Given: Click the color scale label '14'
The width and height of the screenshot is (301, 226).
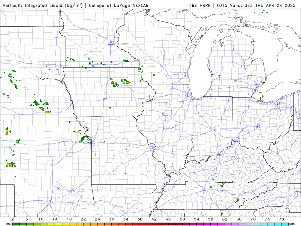Looking at the screenshot, I should coord(55,219).
